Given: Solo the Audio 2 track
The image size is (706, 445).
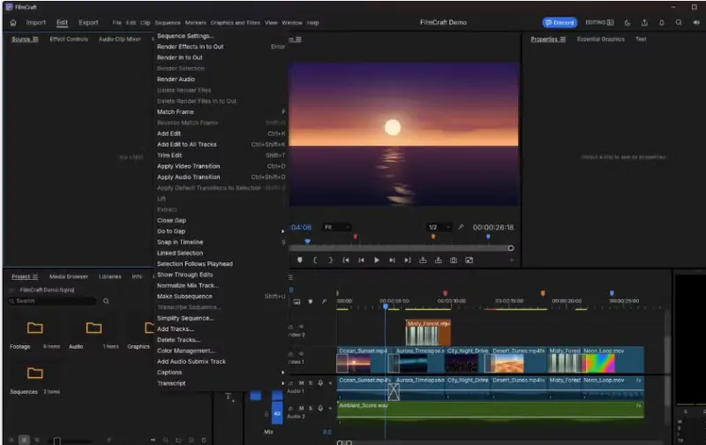Looking at the screenshot, I should [311, 408].
